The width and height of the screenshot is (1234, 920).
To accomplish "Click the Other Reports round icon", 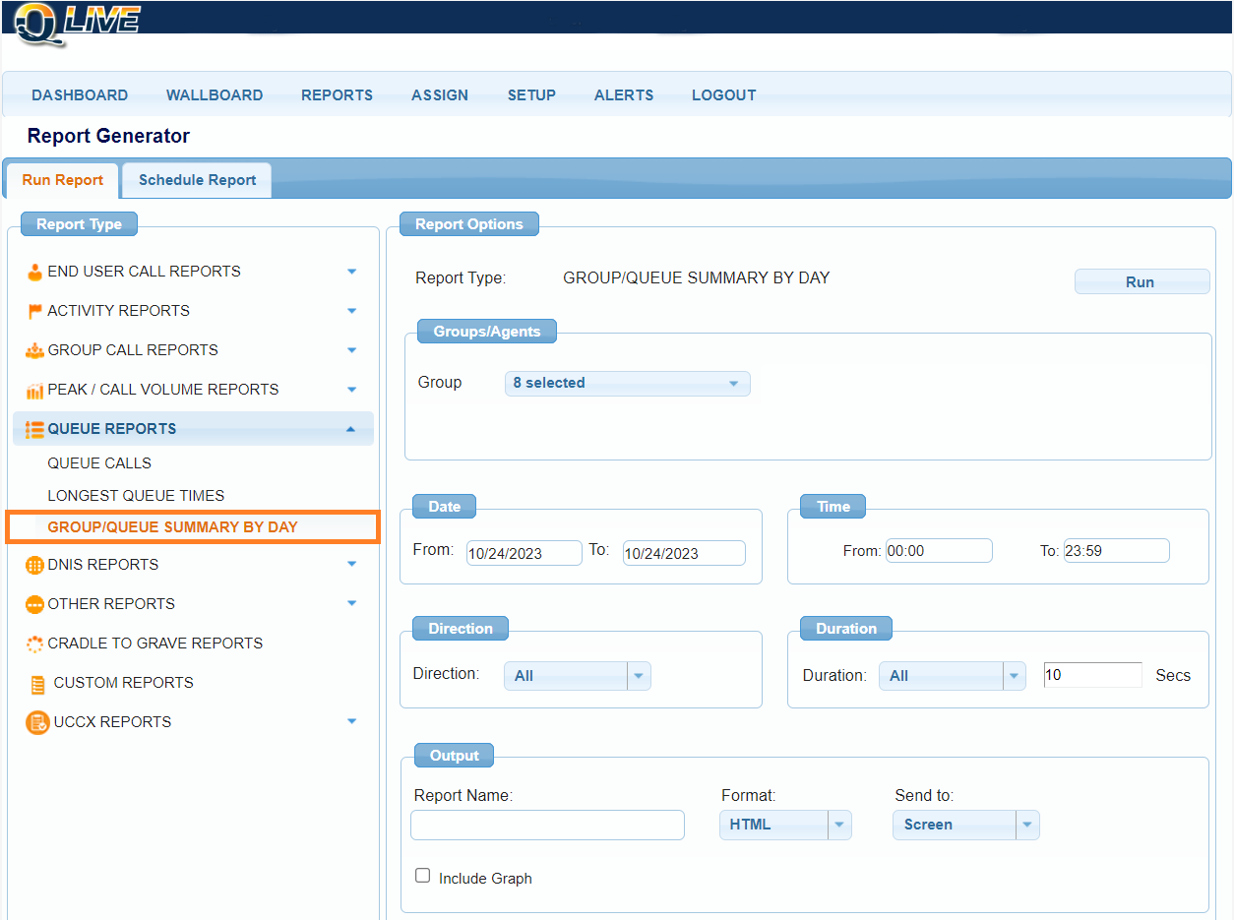I will tap(35, 604).
